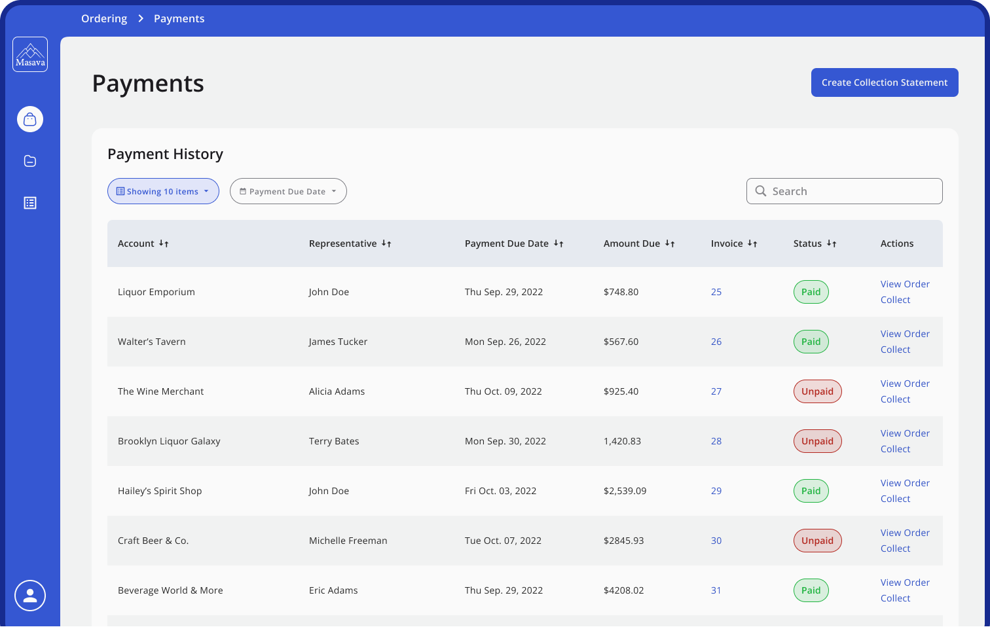Sort by Payment Due Date column arrows
This screenshot has height=644, width=990.
pyautogui.click(x=559, y=243)
